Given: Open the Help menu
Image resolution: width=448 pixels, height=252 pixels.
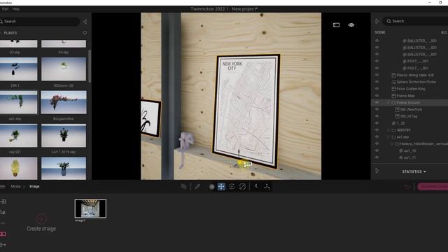Looking at the screenshot, I should 16,9.
